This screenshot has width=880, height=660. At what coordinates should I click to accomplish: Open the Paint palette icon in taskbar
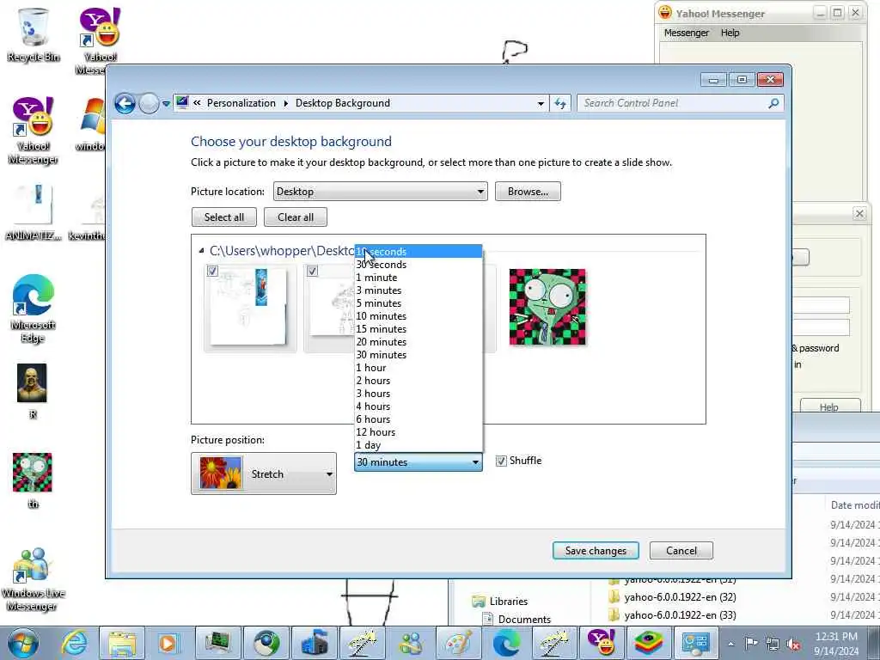(x=459, y=643)
